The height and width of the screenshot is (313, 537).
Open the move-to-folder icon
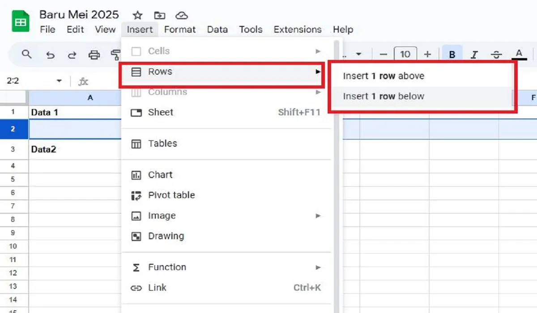[160, 15]
